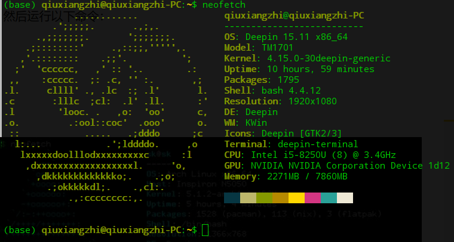Click the magenta pink color block
The image size is (454, 242).
[x=312, y=198]
